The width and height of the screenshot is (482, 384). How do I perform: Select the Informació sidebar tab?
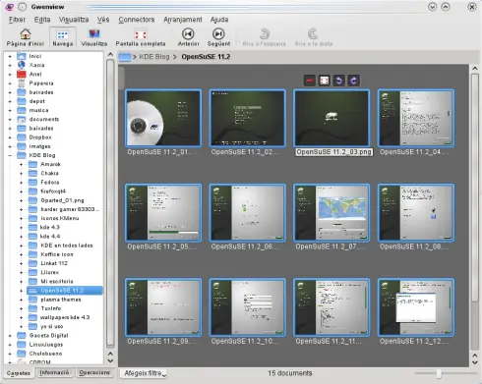click(x=54, y=372)
